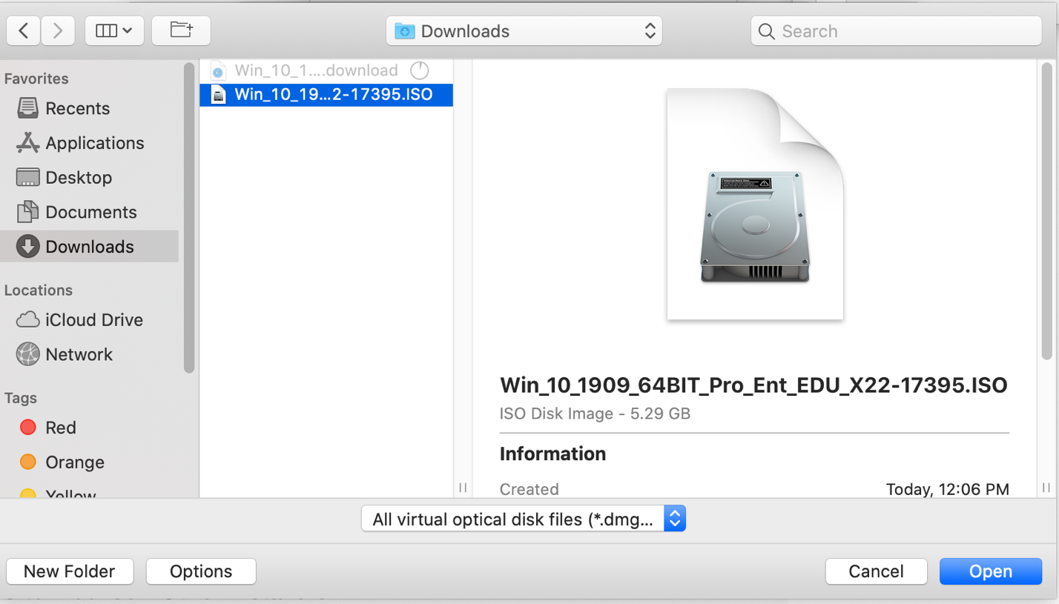The width and height of the screenshot is (1059, 604).
Task: Click the ISO file icon in the file list
Action: point(218,94)
